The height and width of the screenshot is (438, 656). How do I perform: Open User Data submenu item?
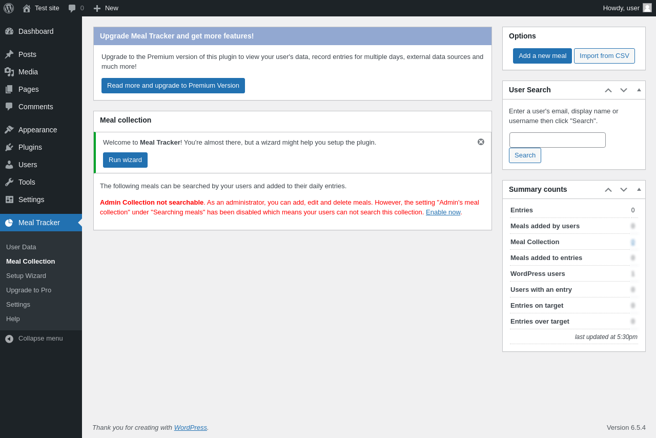point(41,247)
